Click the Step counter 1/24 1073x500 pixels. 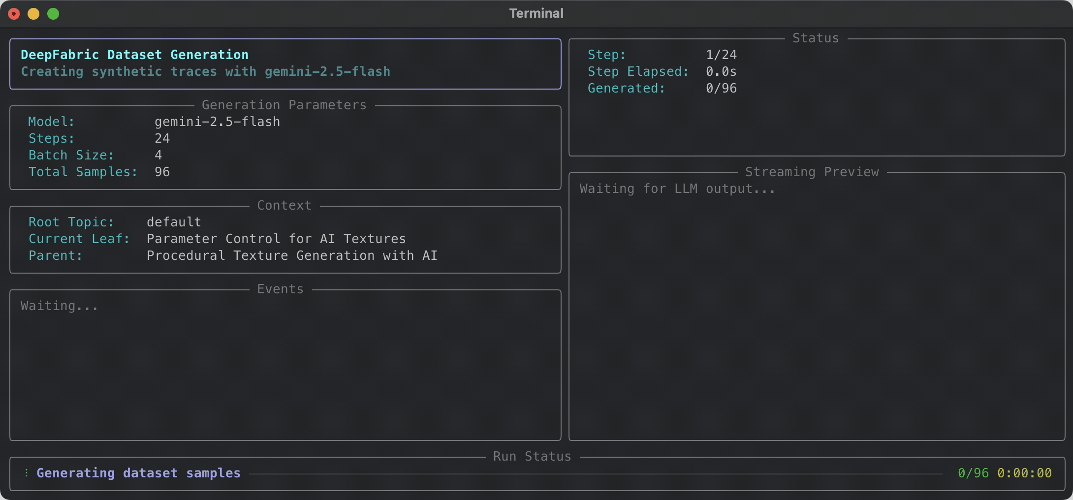[721, 55]
